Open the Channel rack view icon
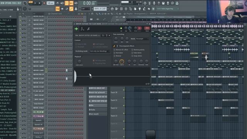The width and height of the screenshot is (247, 139). point(121,9)
